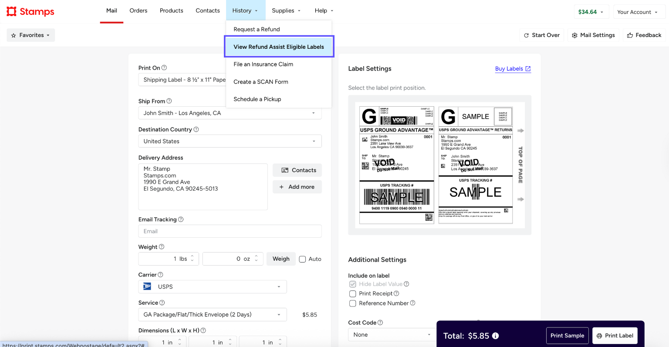Click the Cost Code help icon

point(380,323)
